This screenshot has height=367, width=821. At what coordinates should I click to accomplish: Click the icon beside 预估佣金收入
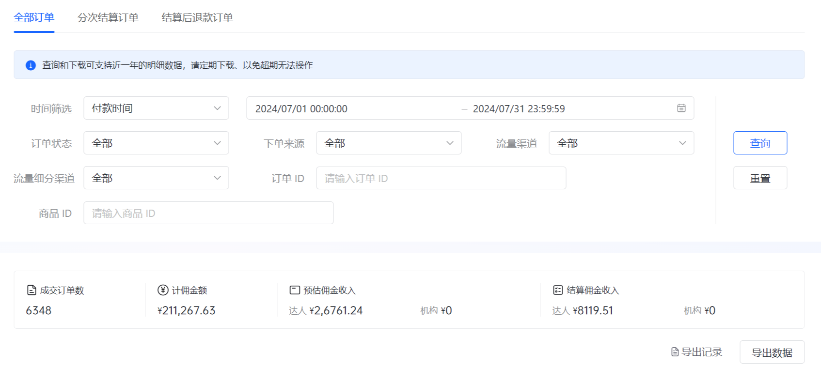pyautogui.click(x=295, y=290)
